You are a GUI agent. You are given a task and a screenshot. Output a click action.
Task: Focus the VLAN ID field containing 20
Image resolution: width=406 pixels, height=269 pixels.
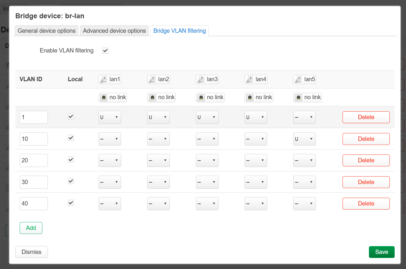(x=34, y=161)
